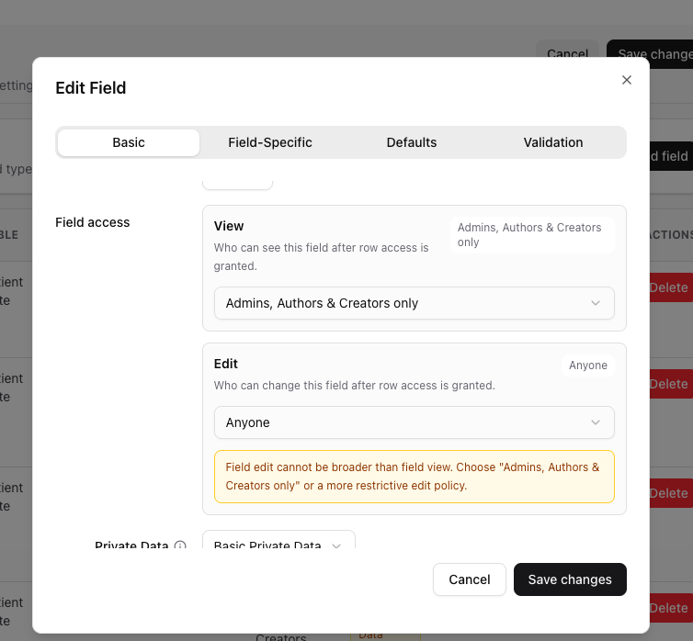The image size is (693, 641).
Task: Click the 'Field edit cannot be broader' warning
Action: 415,477
